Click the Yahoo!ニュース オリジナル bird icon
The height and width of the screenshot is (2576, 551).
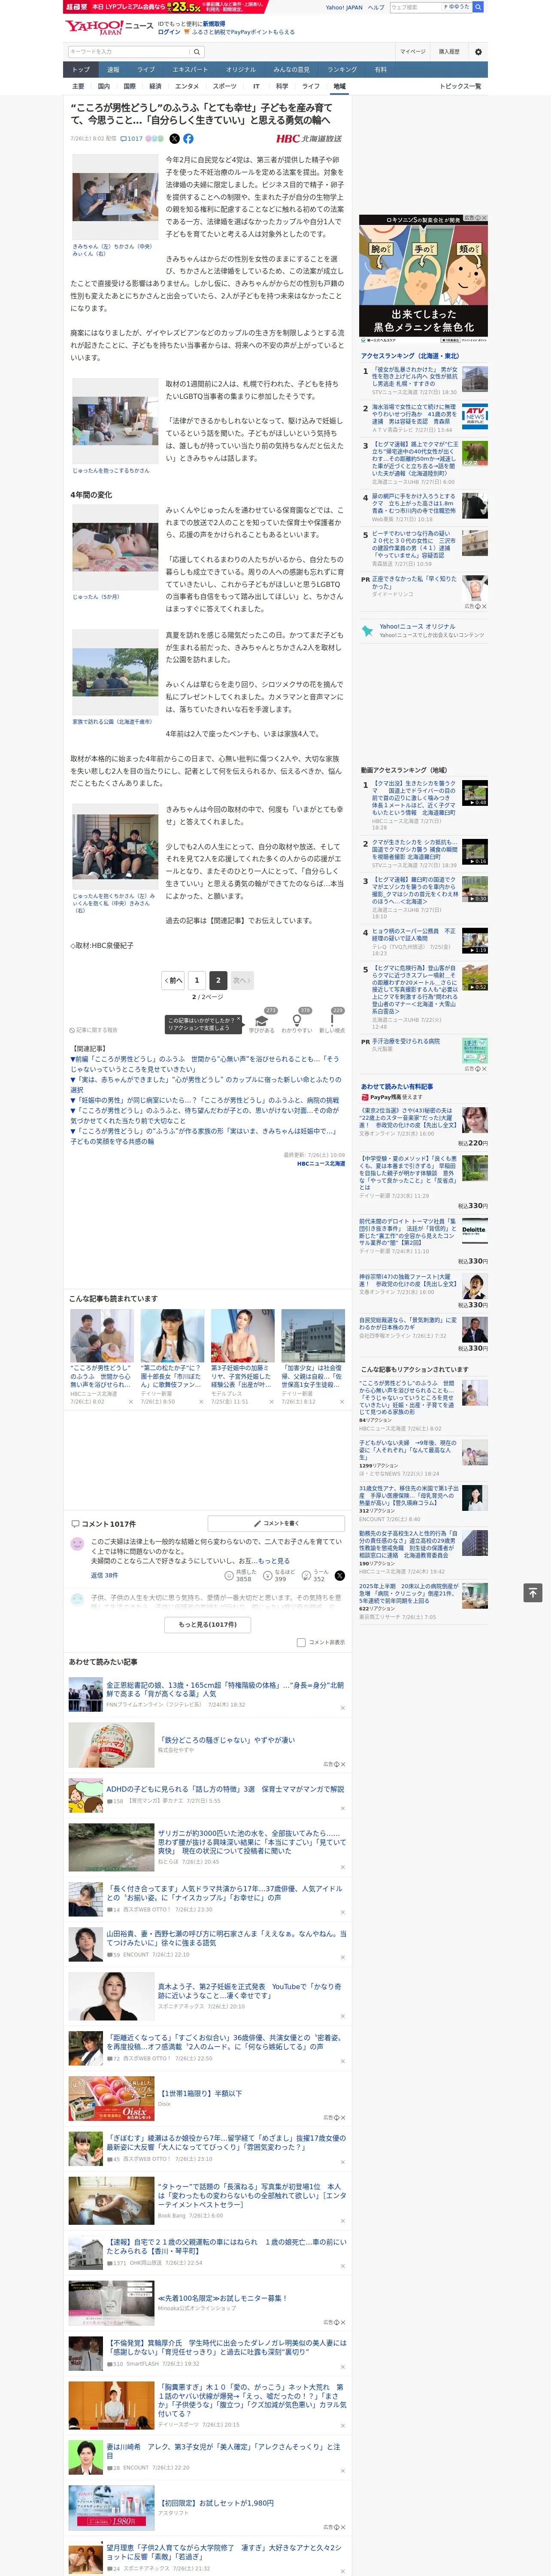coord(368,631)
